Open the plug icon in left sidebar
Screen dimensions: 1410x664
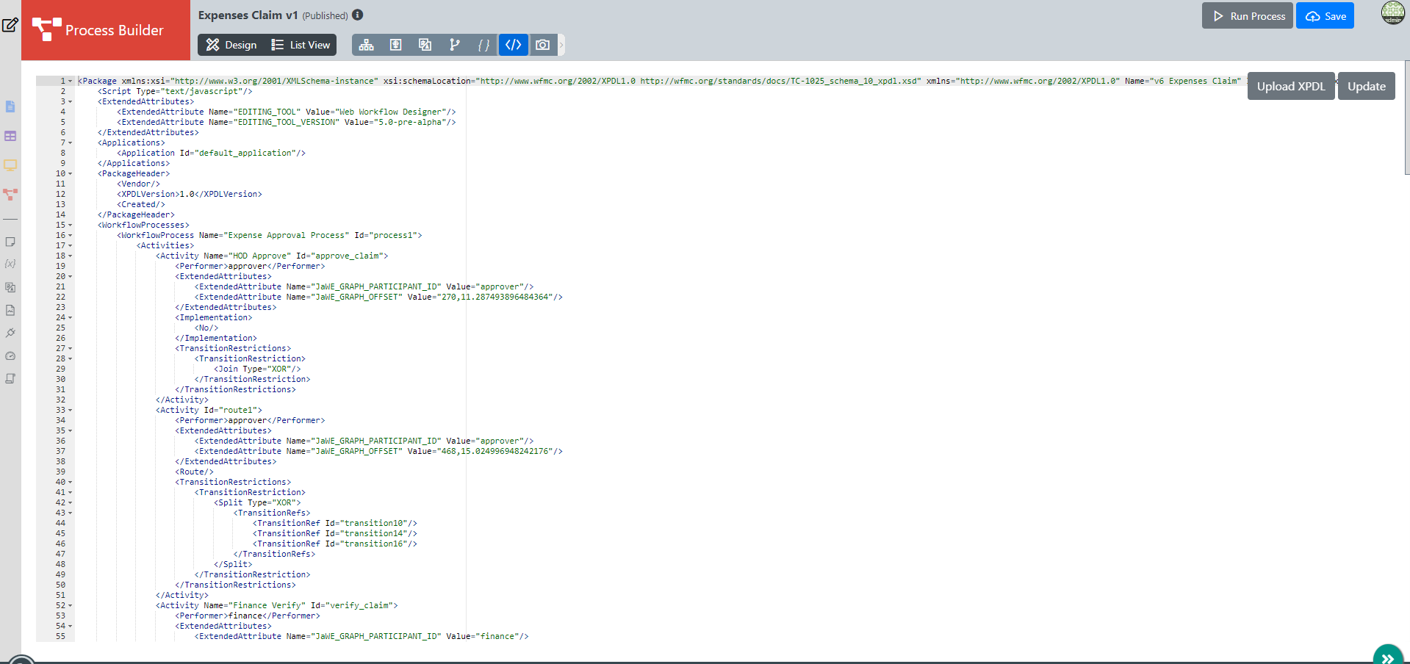[10, 333]
